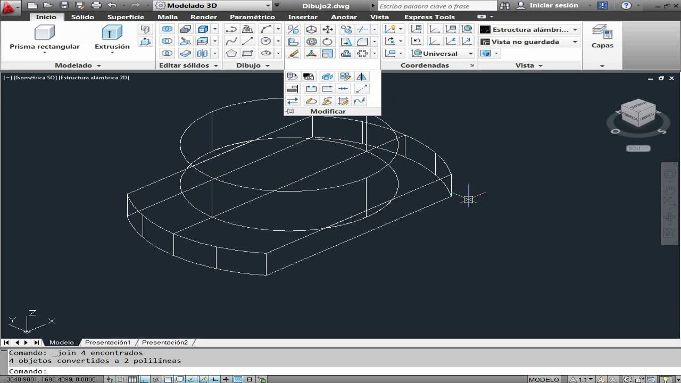Select the Erase tool in Modificar panel

point(293,53)
